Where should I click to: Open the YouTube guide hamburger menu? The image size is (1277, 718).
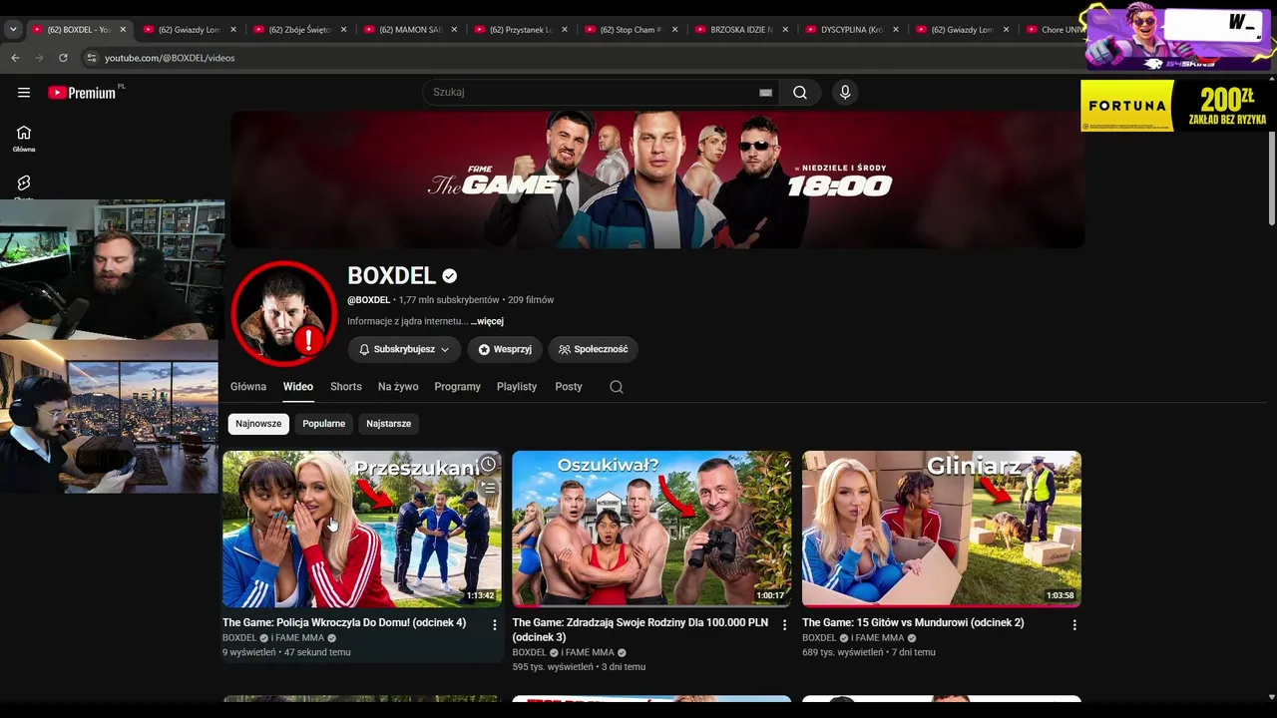point(24,93)
